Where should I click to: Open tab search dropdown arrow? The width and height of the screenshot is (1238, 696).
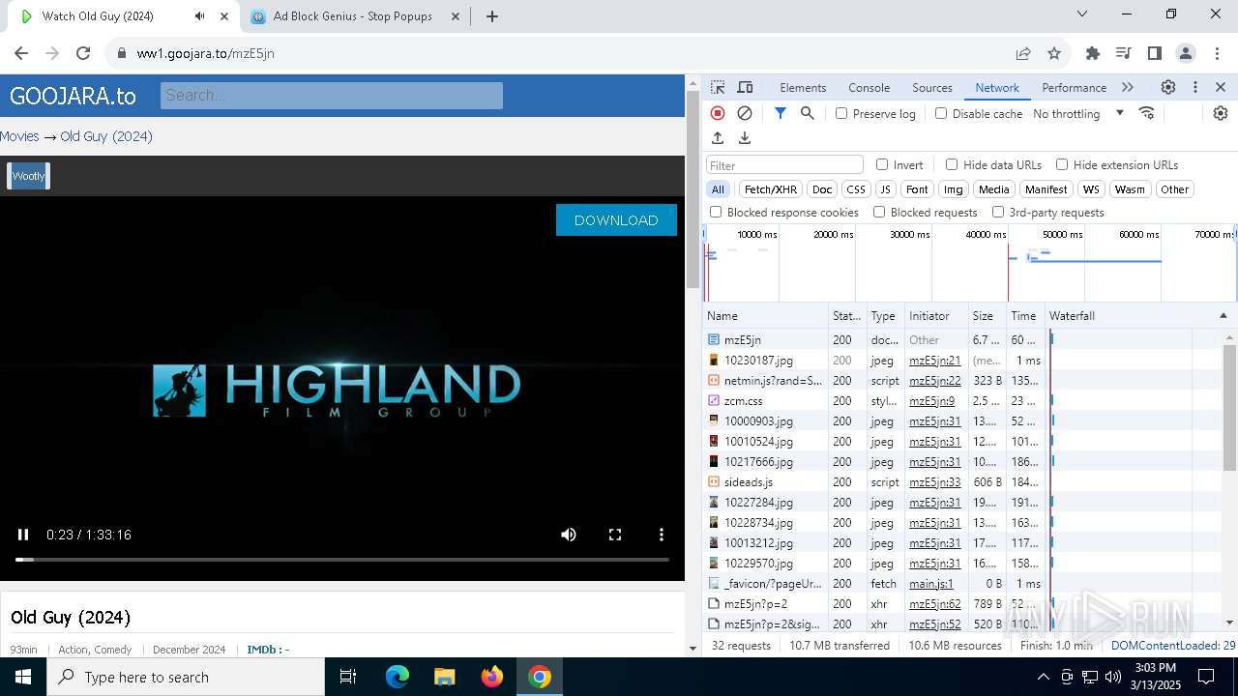pos(1082,14)
